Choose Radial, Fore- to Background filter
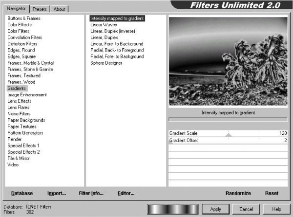Image resolution: width=293 pixels, height=217 pixels. [117, 56]
